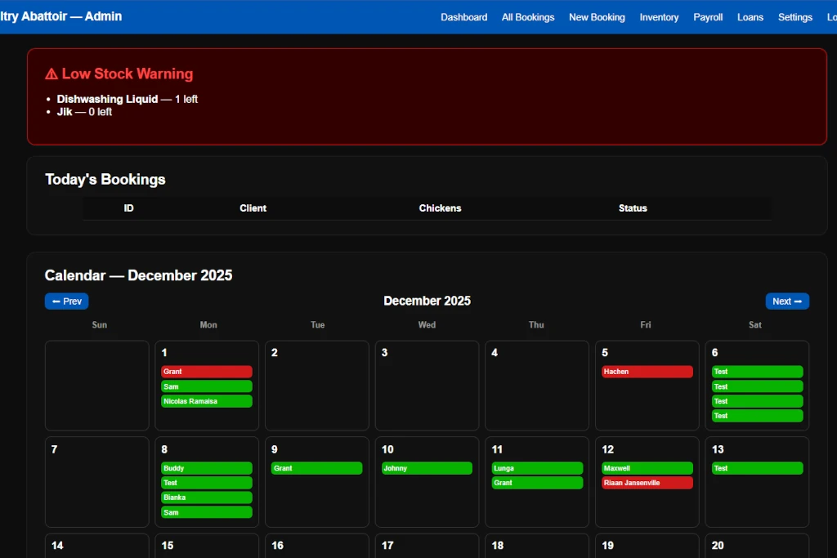Select the Johnny booking on December 10
This screenshot has width=837, height=558.
[427, 468]
